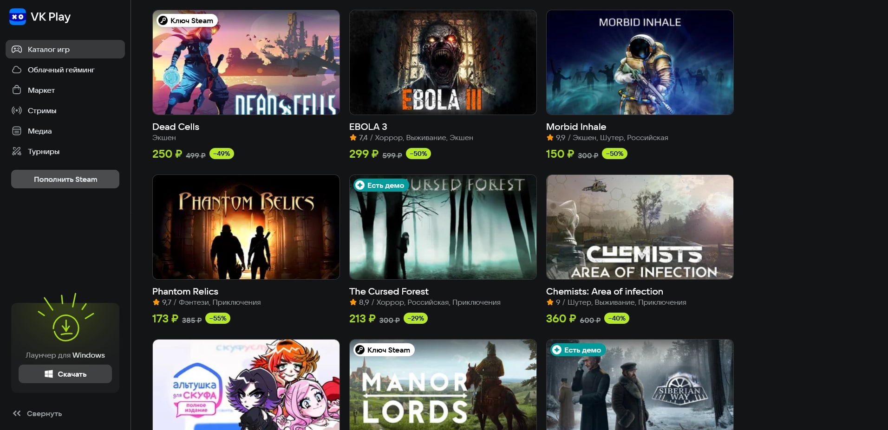Image resolution: width=888 pixels, height=430 pixels.
Task: Open the Медиа news icon
Action: [17, 131]
